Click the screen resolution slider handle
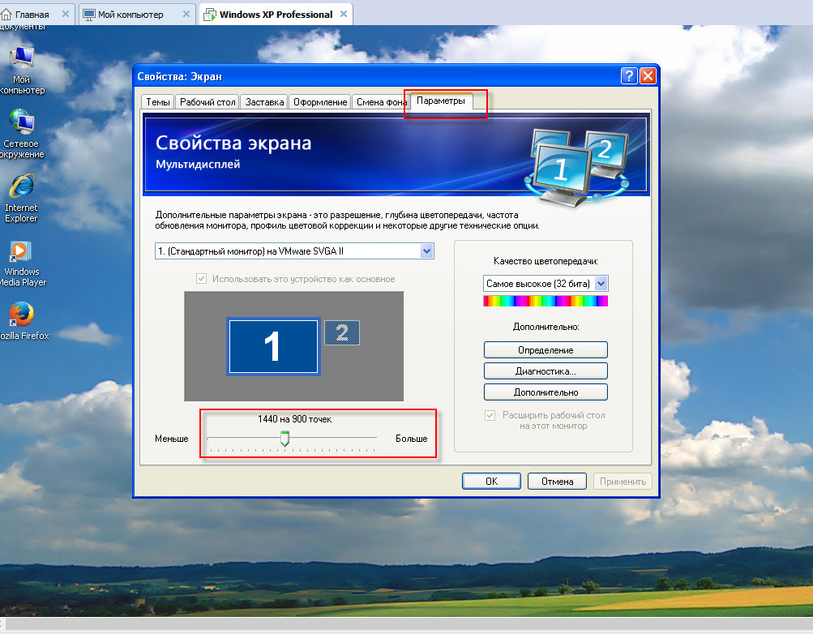This screenshot has height=634, width=813. (x=285, y=438)
